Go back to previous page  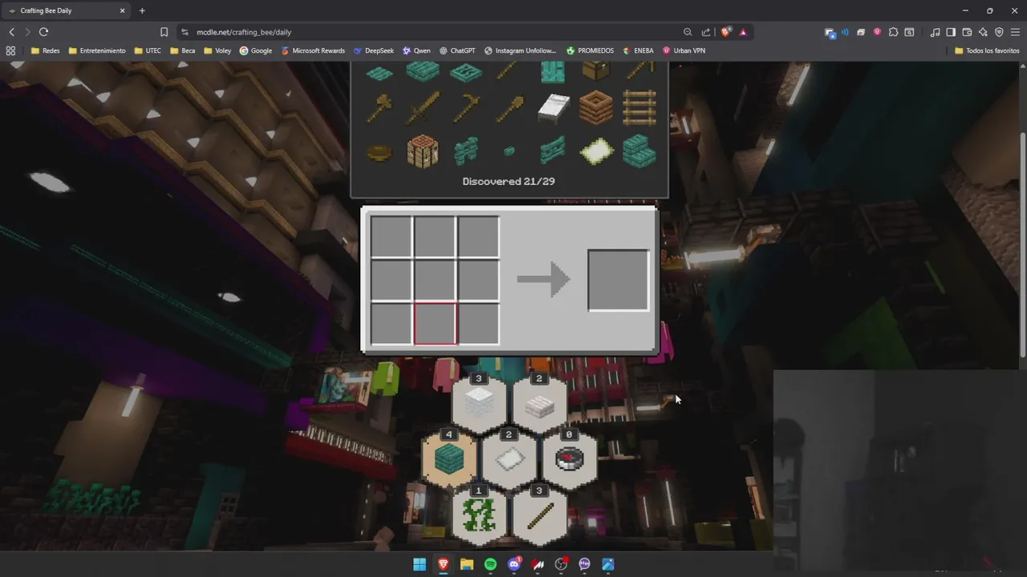pos(11,32)
